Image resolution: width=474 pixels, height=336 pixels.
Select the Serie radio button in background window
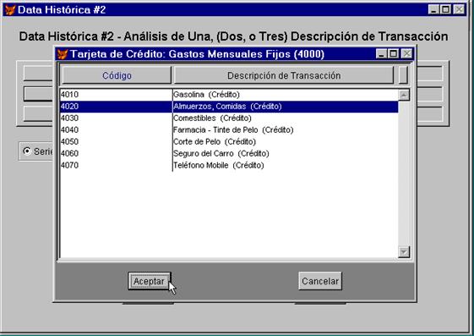click(x=27, y=151)
